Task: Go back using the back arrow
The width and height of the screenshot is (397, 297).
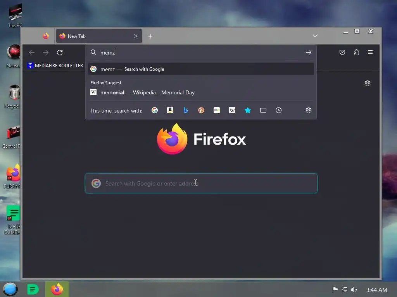Action: coord(32,53)
